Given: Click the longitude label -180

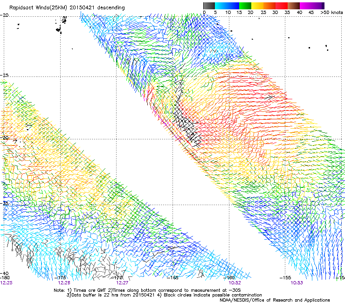Looking at the screenshot, I should tap(5, 278).
